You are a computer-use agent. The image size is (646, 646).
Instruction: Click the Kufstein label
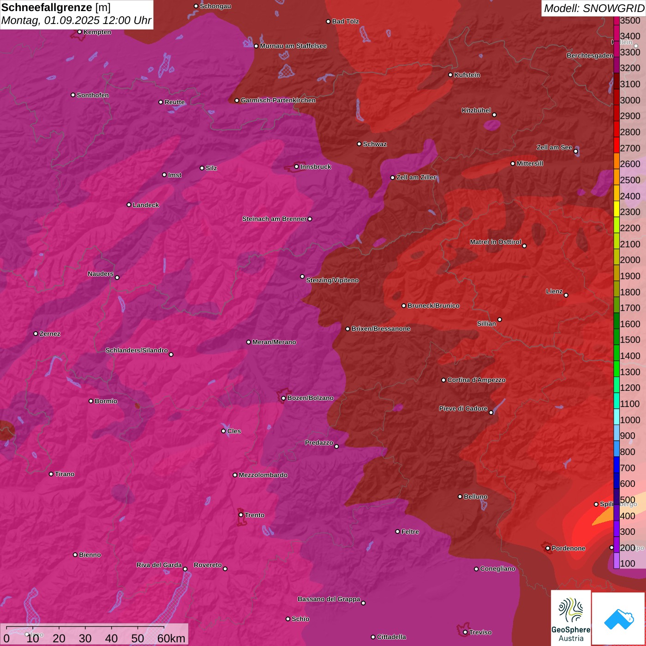[467, 75]
